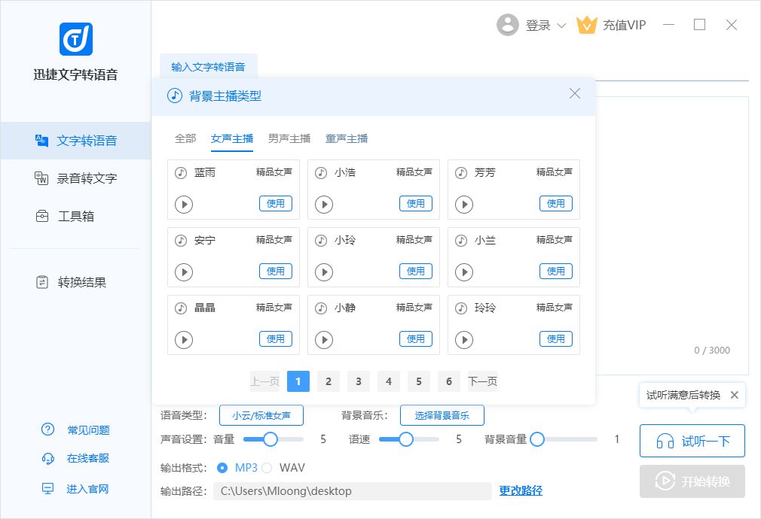Use the 玲玲 voice

(556, 339)
